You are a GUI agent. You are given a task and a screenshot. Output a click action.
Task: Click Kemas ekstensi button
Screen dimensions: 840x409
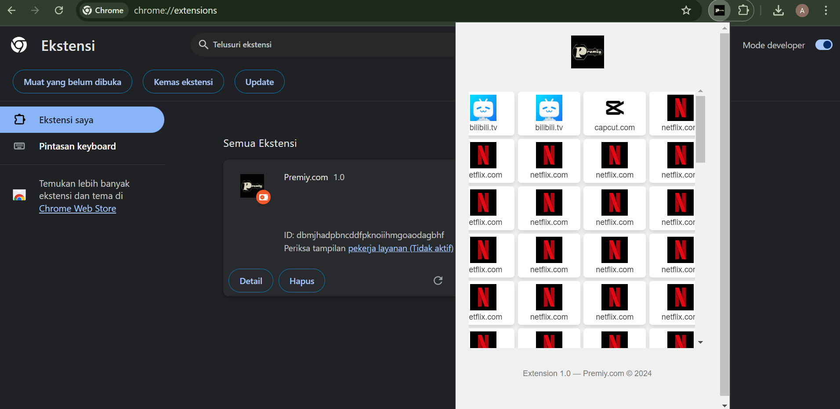click(183, 82)
